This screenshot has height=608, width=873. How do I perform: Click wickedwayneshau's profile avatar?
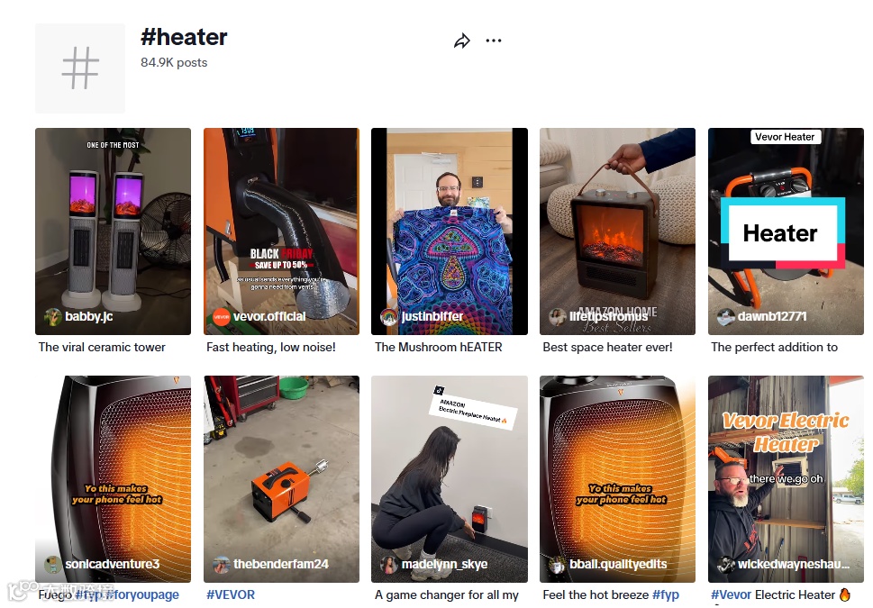(x=726, y=565)
